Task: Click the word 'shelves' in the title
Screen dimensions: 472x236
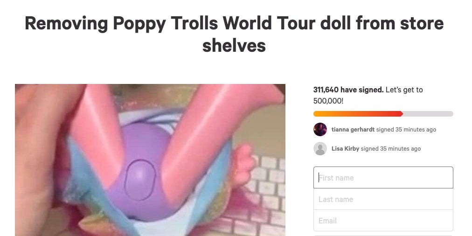Action: 234,46
